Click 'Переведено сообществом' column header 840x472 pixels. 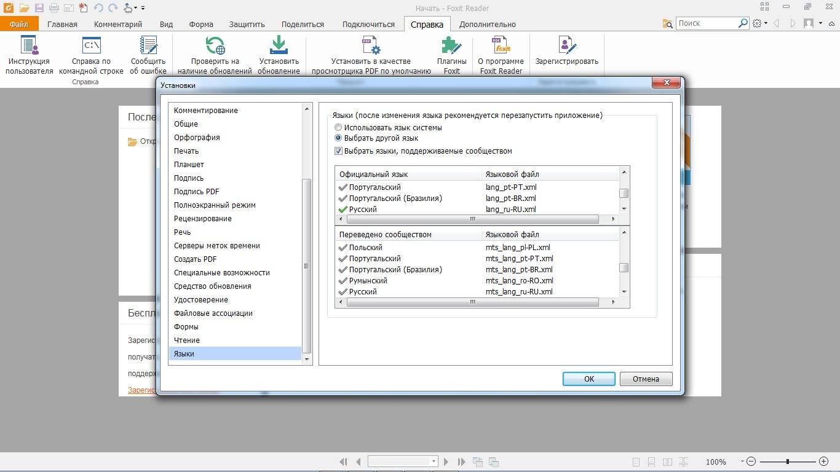point(408,235)
